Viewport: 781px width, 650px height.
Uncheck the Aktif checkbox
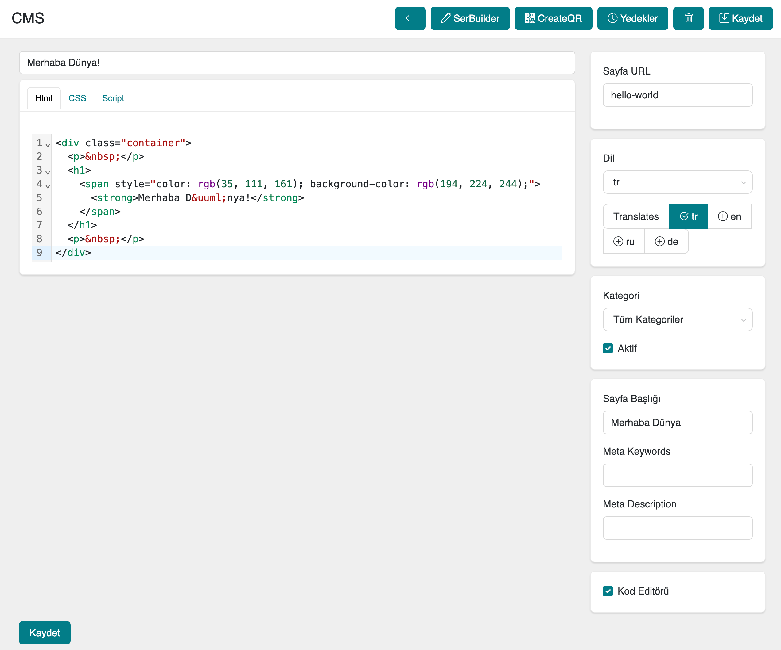(608, 348)
